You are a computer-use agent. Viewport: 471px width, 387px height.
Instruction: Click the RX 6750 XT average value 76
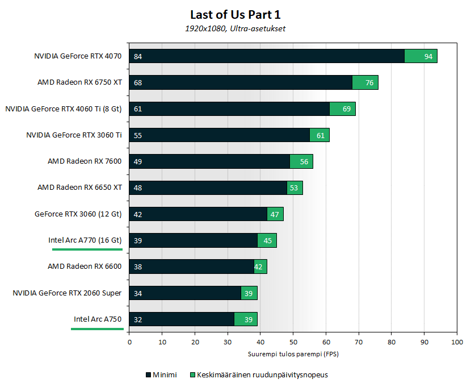pyautogui.click(x=369, y=83)
